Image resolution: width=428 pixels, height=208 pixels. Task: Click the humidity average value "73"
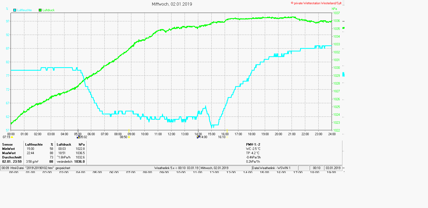click(x=51, y=157)
